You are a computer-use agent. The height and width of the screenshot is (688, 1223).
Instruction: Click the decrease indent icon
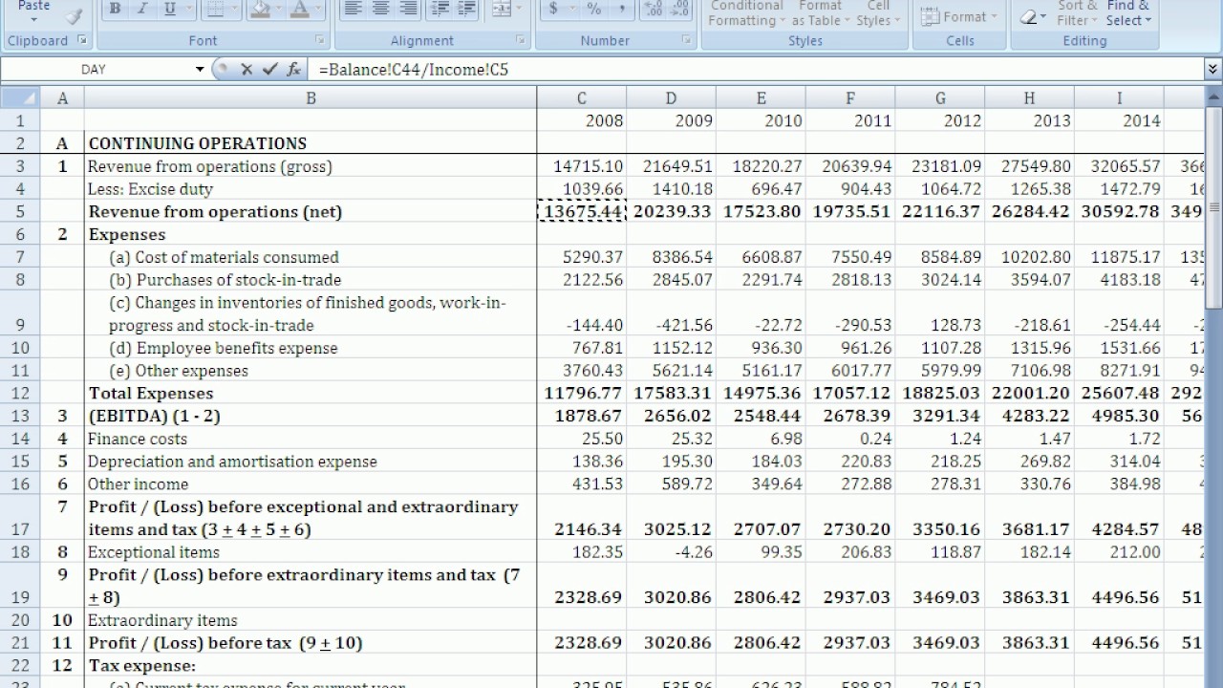coord(441,10)
